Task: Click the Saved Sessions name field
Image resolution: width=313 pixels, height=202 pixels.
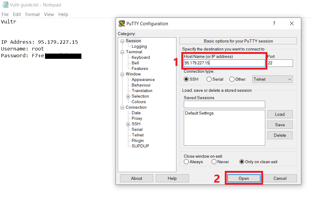Action: (224, 104)
